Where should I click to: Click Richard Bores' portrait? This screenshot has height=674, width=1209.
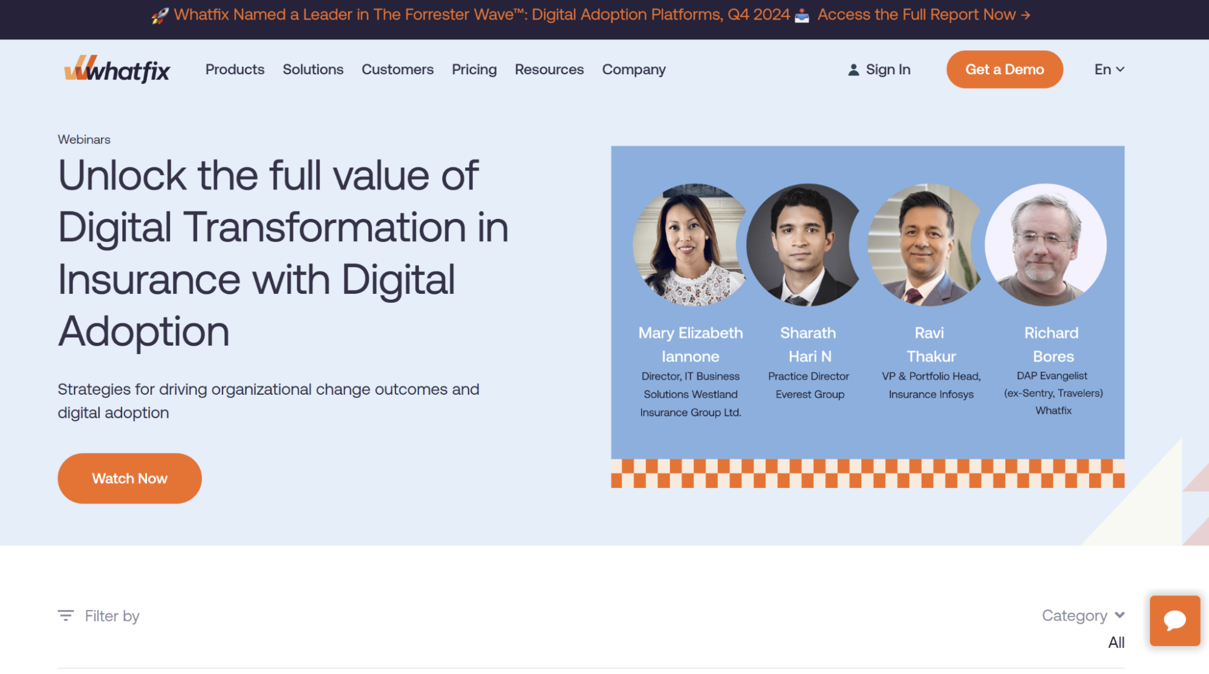click(1045, 245)
